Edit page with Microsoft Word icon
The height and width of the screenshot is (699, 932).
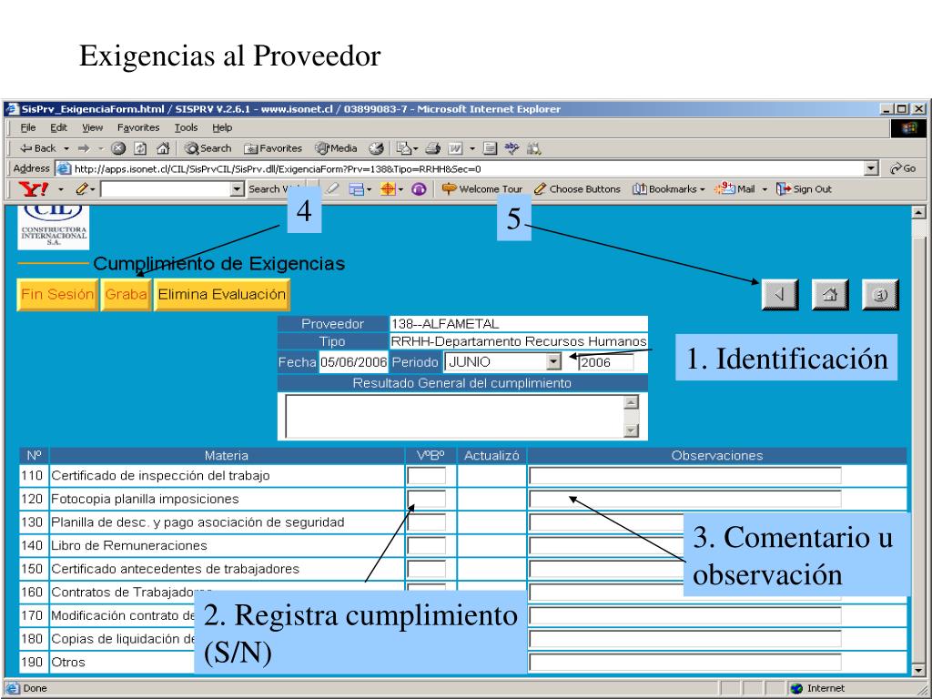tap(455, 148)
